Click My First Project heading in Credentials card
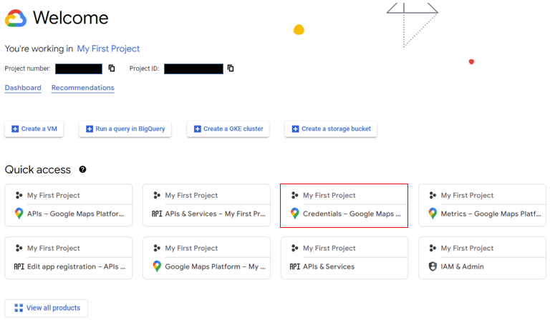The image size is (550, 320). (x=329, y=195)
